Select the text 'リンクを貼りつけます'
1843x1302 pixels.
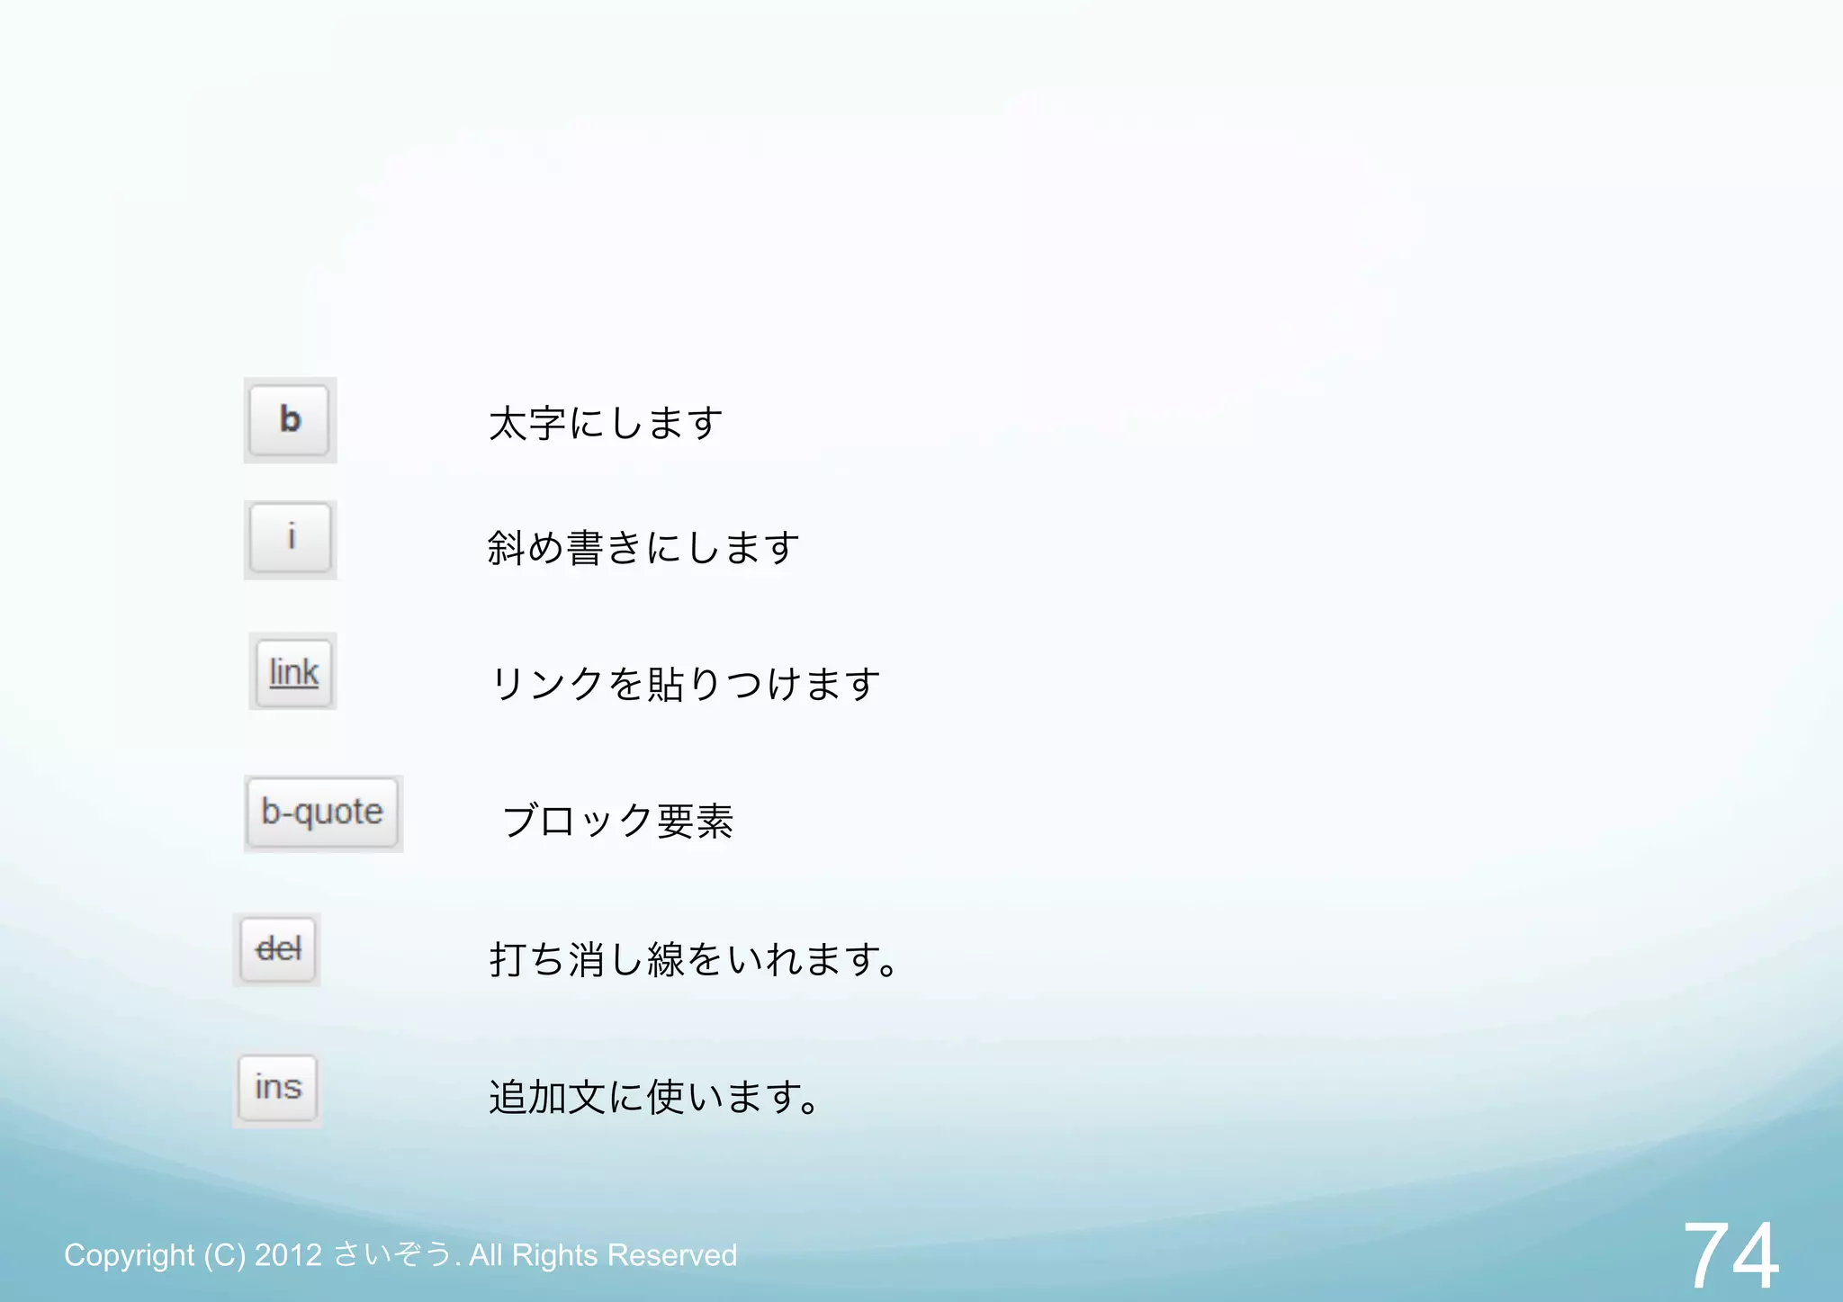pos(686,684)
